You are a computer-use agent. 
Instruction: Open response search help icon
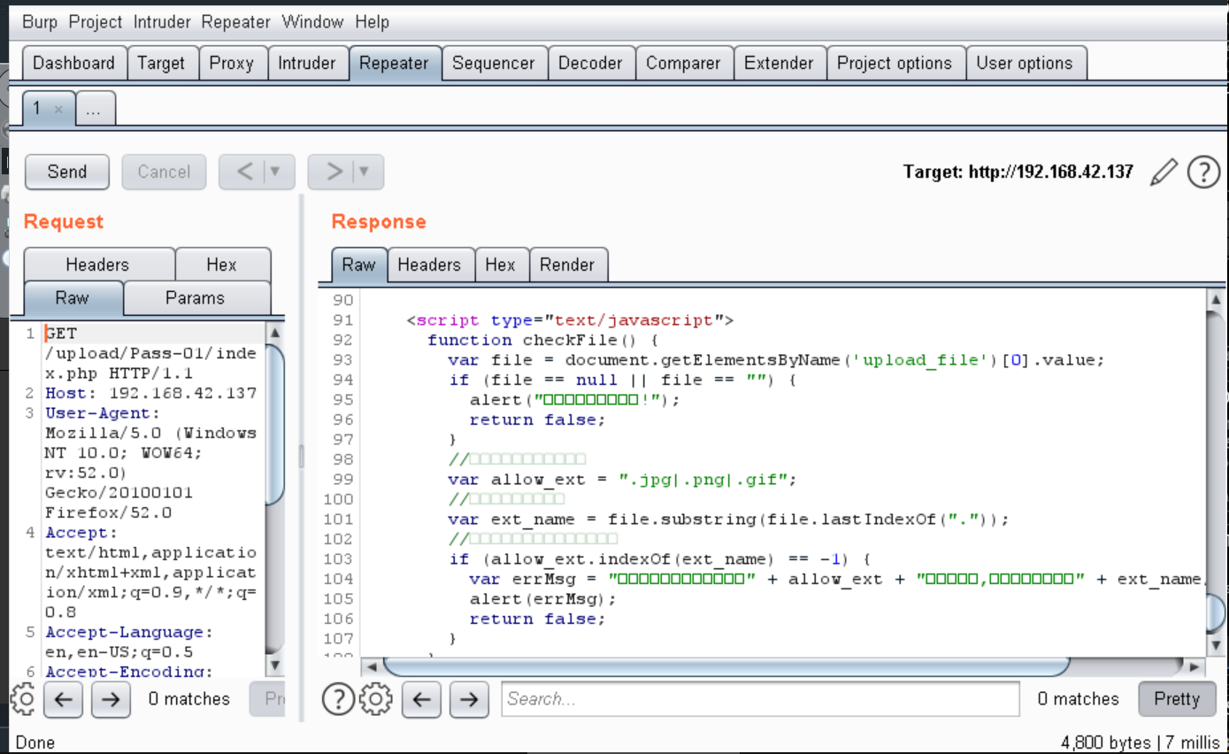(x=337, y=699)
